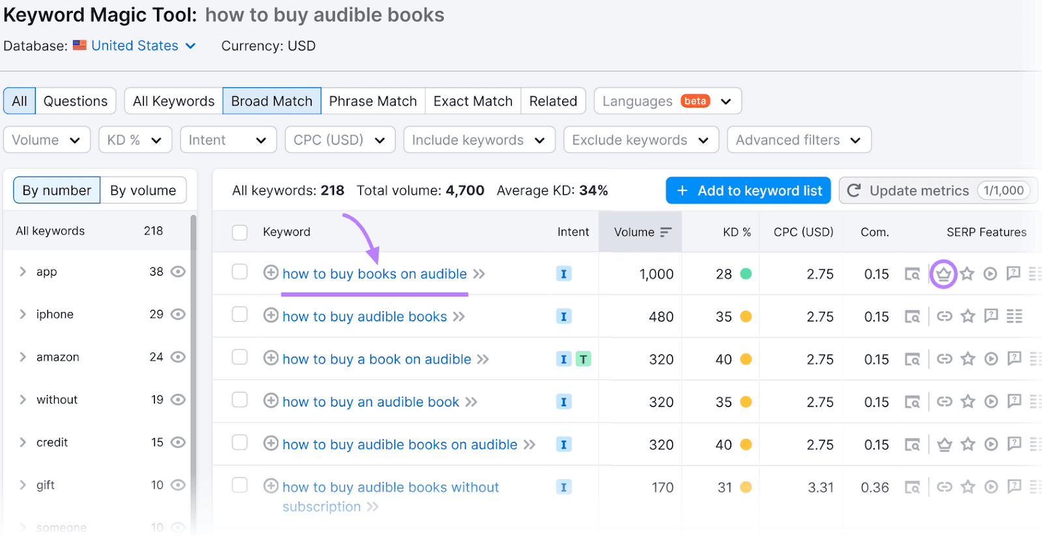Image resolution: width=1042 pixels, height=537 pixels.
Task: Toggle the eye icon for the app group
Action: coord(178,272)
